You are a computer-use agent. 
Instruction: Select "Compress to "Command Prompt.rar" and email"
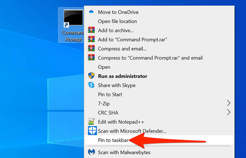pos(159,58)
